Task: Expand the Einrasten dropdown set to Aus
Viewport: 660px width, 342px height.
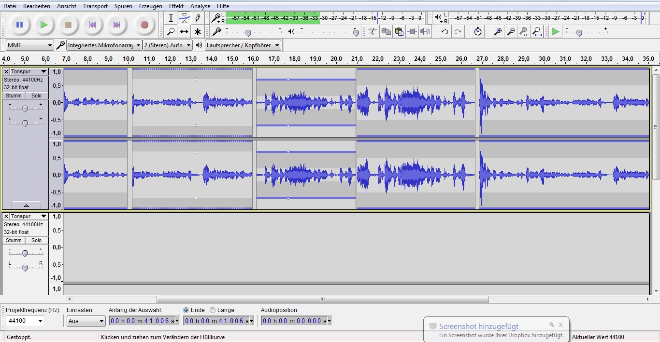Action: [86, 321]
